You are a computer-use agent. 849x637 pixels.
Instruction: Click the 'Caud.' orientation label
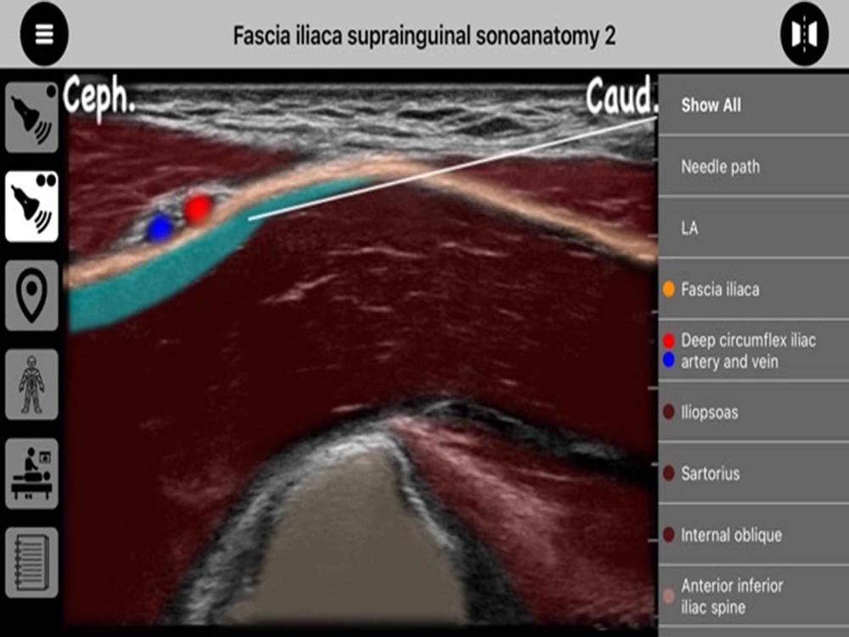[x=621, y=97]
